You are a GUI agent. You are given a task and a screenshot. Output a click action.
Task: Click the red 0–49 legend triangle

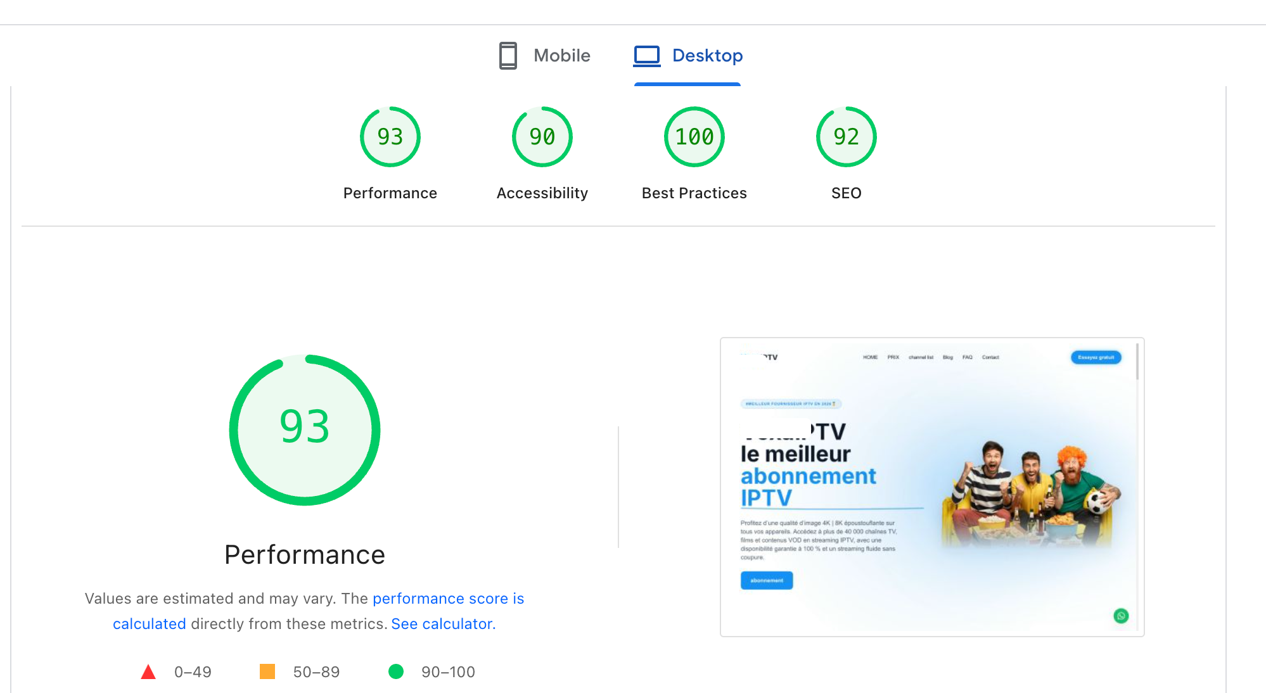click(149, 671)
